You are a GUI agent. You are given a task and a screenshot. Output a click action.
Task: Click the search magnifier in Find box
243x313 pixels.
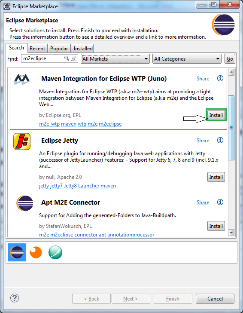pos(67,58)
